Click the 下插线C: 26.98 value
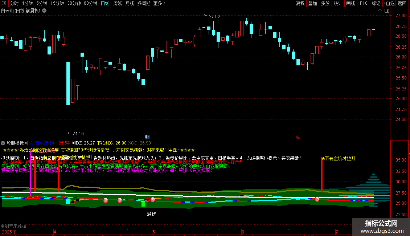Screen dimensions: 410x236 (112, 143)
